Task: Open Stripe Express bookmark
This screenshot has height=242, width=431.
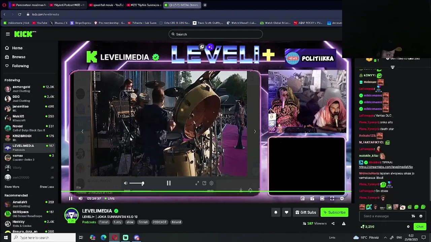Action: pos(81,23)
